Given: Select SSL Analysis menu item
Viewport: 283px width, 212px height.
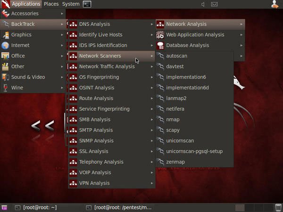Looking at the screenshot, I should pyautogui.click(x=111, y=151).
